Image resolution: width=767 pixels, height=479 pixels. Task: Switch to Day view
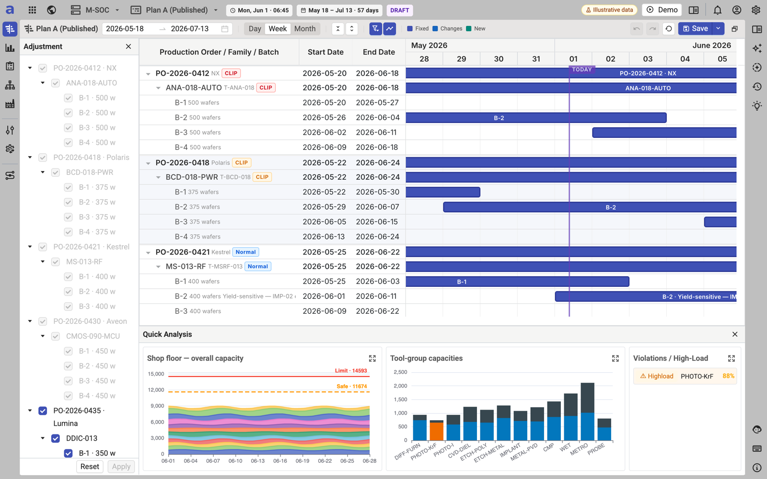pos(255,29)
